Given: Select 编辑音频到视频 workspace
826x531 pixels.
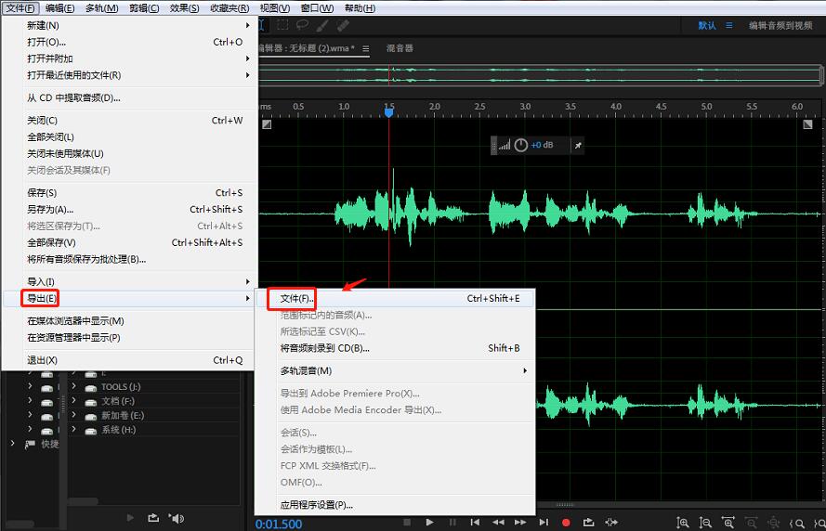Looking at the screenshot, I should click(x=780, y=25).
